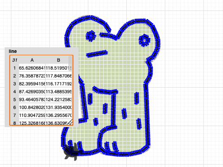223x167 pixels.
Task: Click cell containing 93.4640578
Action: (32, 99)
